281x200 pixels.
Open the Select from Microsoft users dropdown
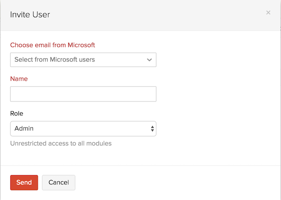(83, 60)
